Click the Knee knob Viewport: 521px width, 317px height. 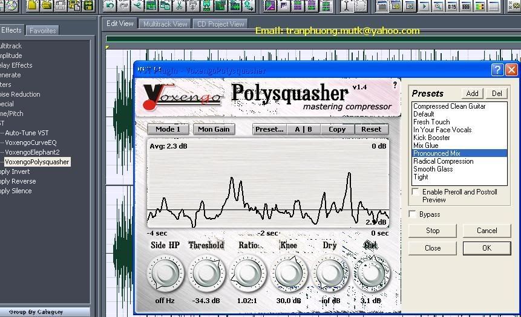[x=289, y=274]
